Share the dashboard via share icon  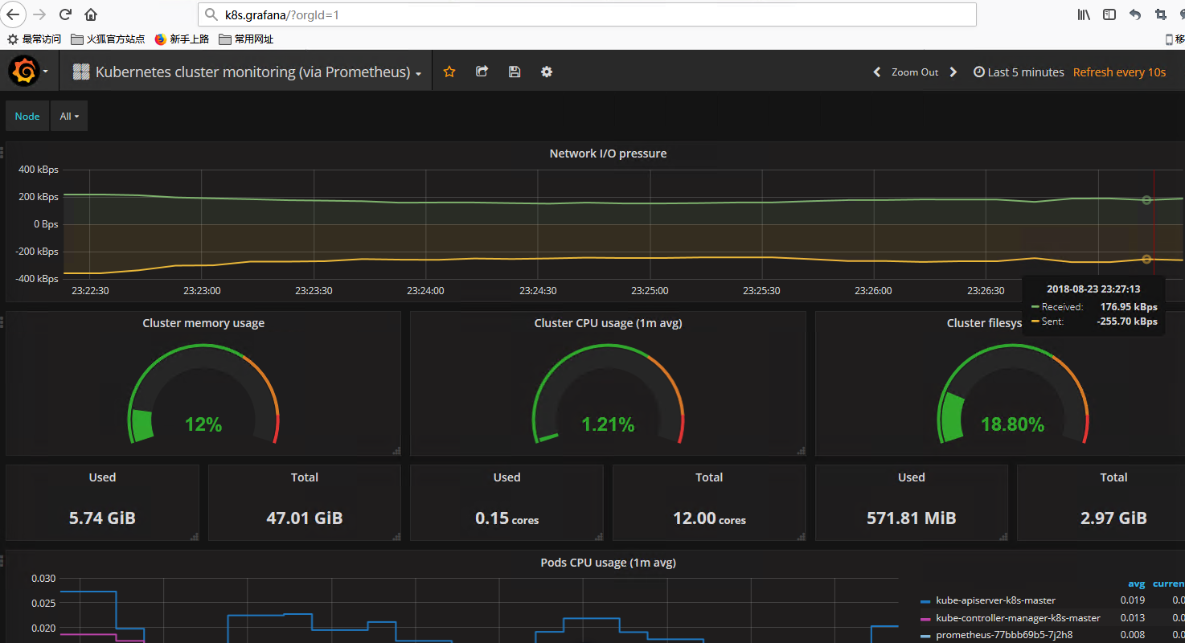[482, 72]
